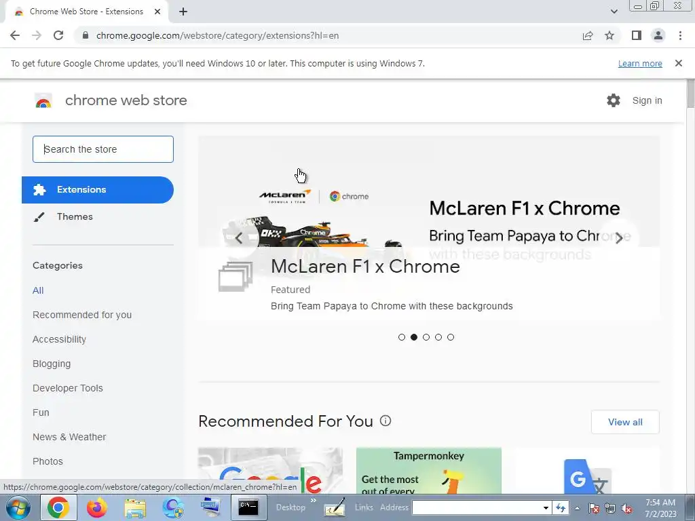Go back using the browser back arrow
The height and width of the screenshot is (521, 695).
tap(15, 35)
